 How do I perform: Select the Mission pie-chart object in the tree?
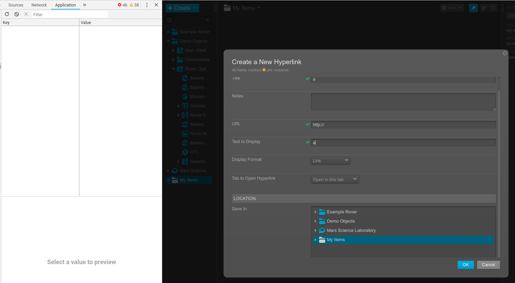tap(186, 96)
